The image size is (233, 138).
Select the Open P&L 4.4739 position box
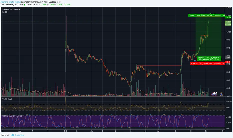[209, 59]
